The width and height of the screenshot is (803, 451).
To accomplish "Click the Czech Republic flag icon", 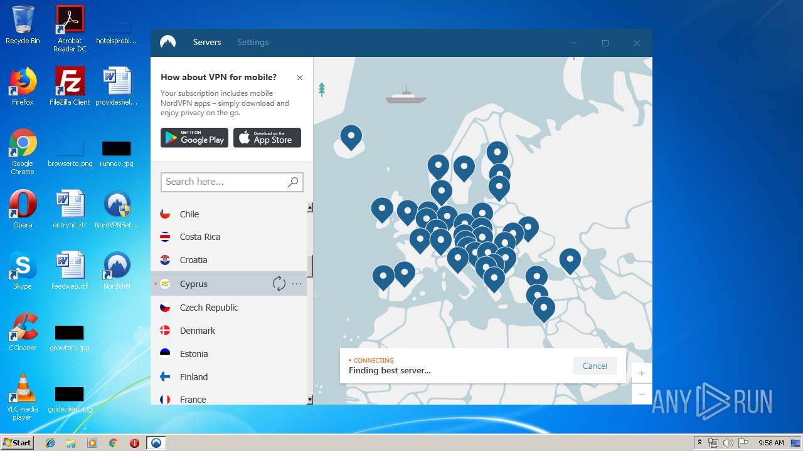I will point(165,308).
